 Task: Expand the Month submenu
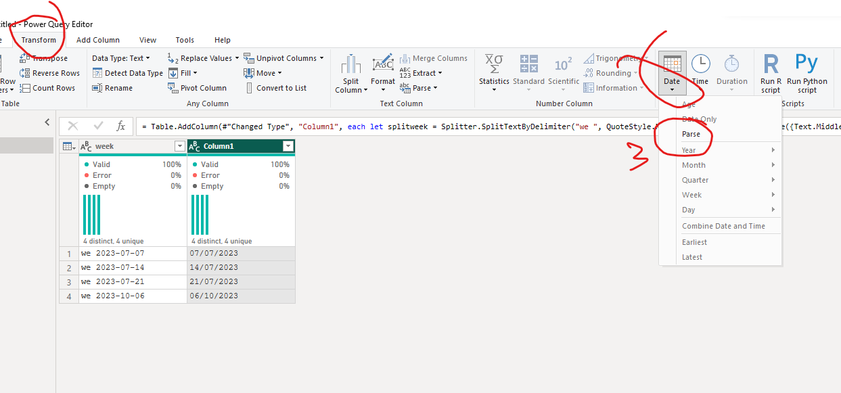(729, 165)
